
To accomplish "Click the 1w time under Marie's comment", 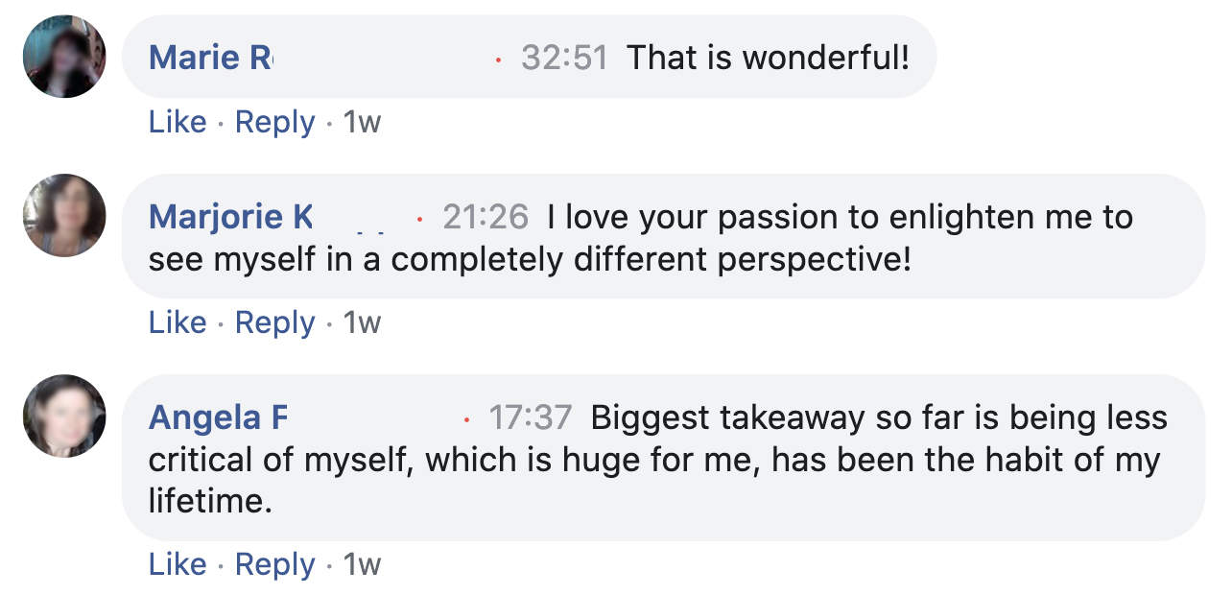I will (362, 122).
